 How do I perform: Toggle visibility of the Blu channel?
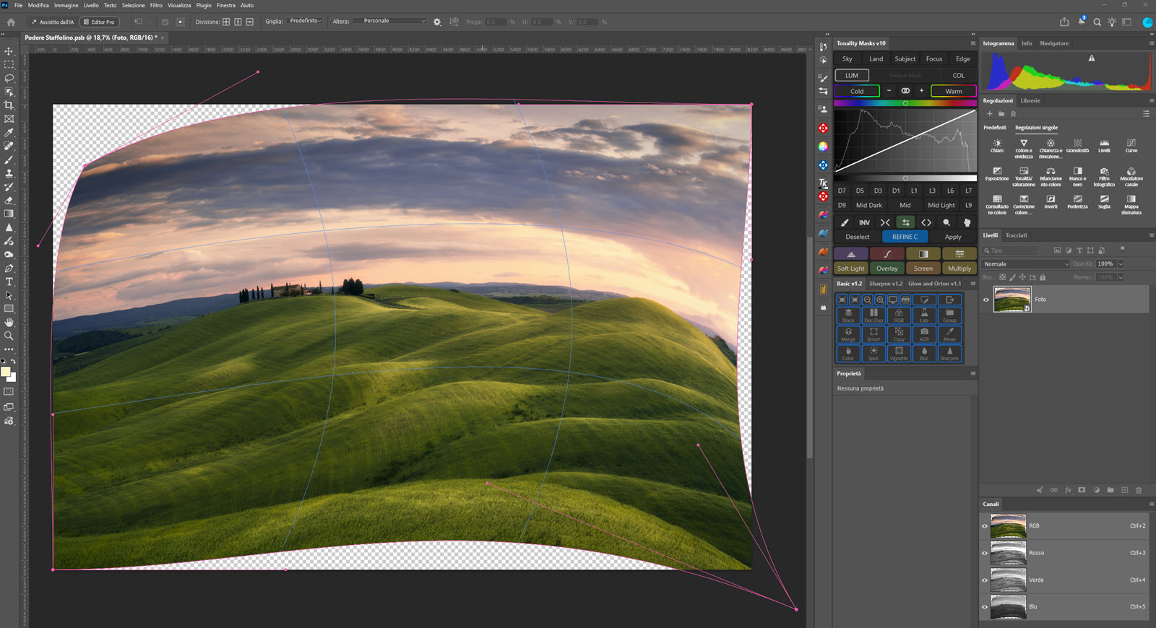[985, 607]
